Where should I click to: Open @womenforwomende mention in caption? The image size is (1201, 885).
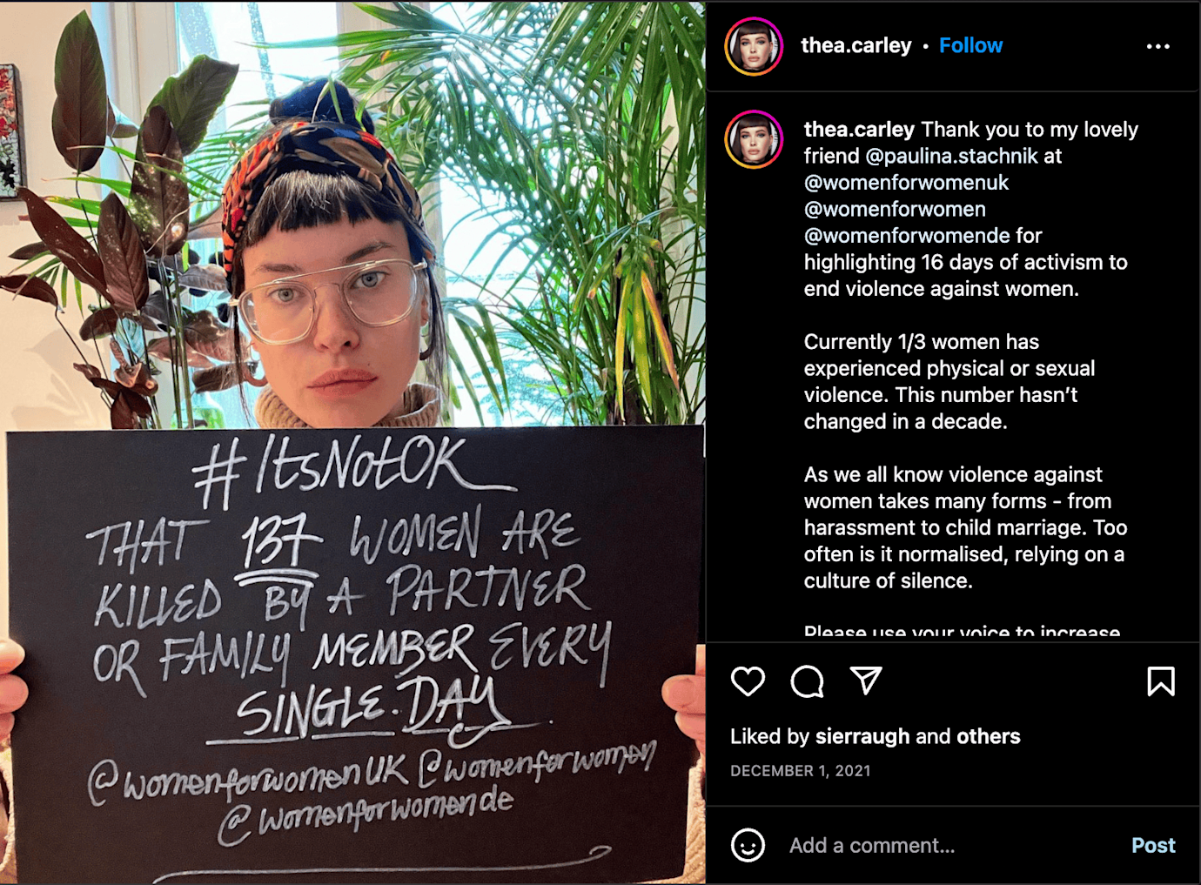point(907,236)
